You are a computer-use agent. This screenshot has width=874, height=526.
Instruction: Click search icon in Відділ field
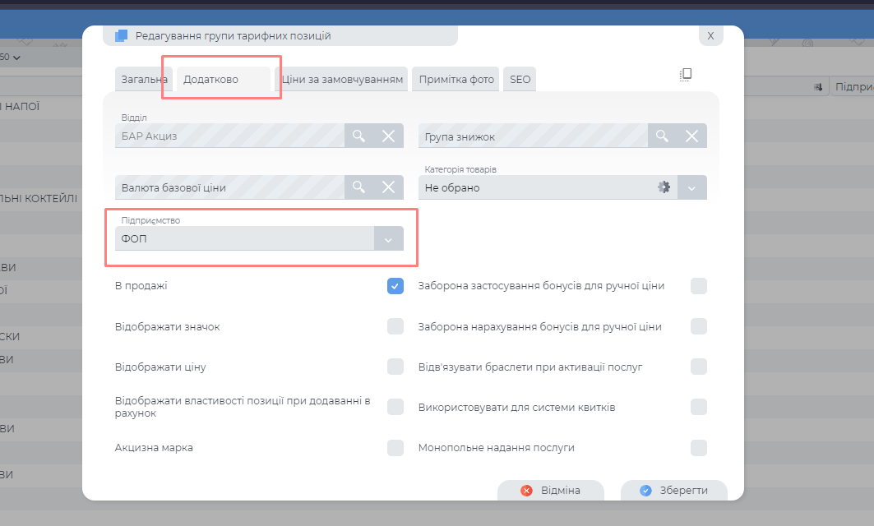[x=358, y=136]
